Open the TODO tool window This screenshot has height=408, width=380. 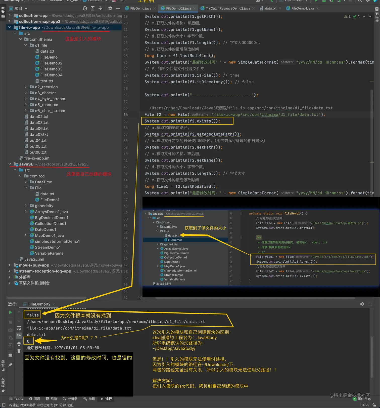pyautogui.click(x=16, y=399)
